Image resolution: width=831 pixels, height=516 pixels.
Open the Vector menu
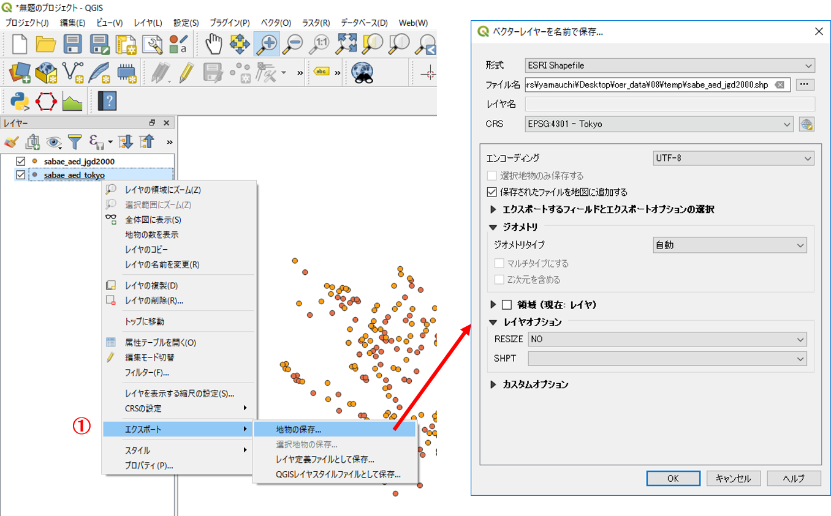[276, 23]
